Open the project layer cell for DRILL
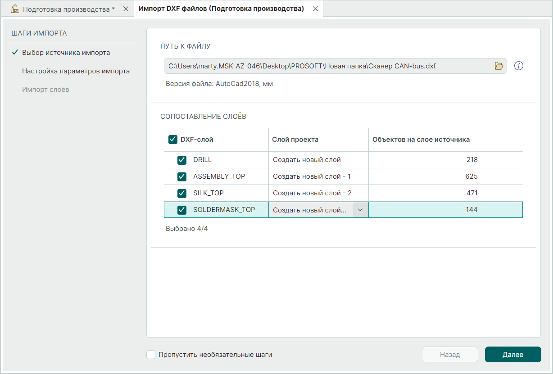 click(318, 160)
